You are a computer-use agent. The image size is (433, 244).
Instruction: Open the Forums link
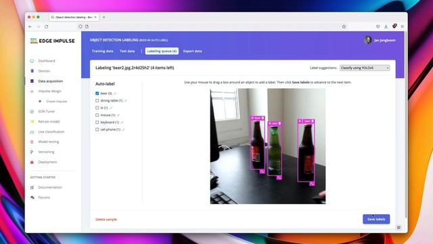click(44, 197)
